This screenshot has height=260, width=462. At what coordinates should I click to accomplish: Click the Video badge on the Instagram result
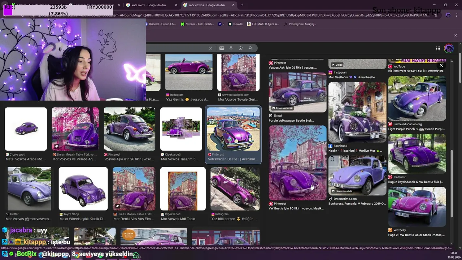[x=337, y=65]
